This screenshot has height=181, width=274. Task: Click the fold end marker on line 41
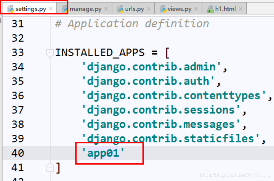click(x=50, y=167)
